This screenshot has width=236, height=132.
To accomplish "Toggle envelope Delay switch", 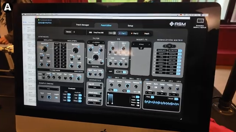I will (x=116, y=90).
